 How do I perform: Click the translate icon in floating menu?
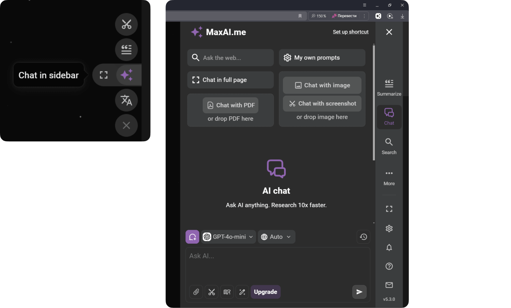point(126,100)
